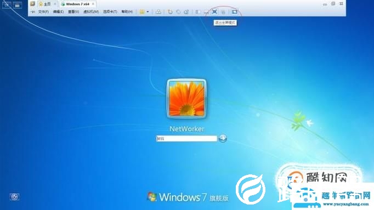This screenshot has width=374, height=210.
Task: Focus the password input field
Action: [x=187, y=139]
